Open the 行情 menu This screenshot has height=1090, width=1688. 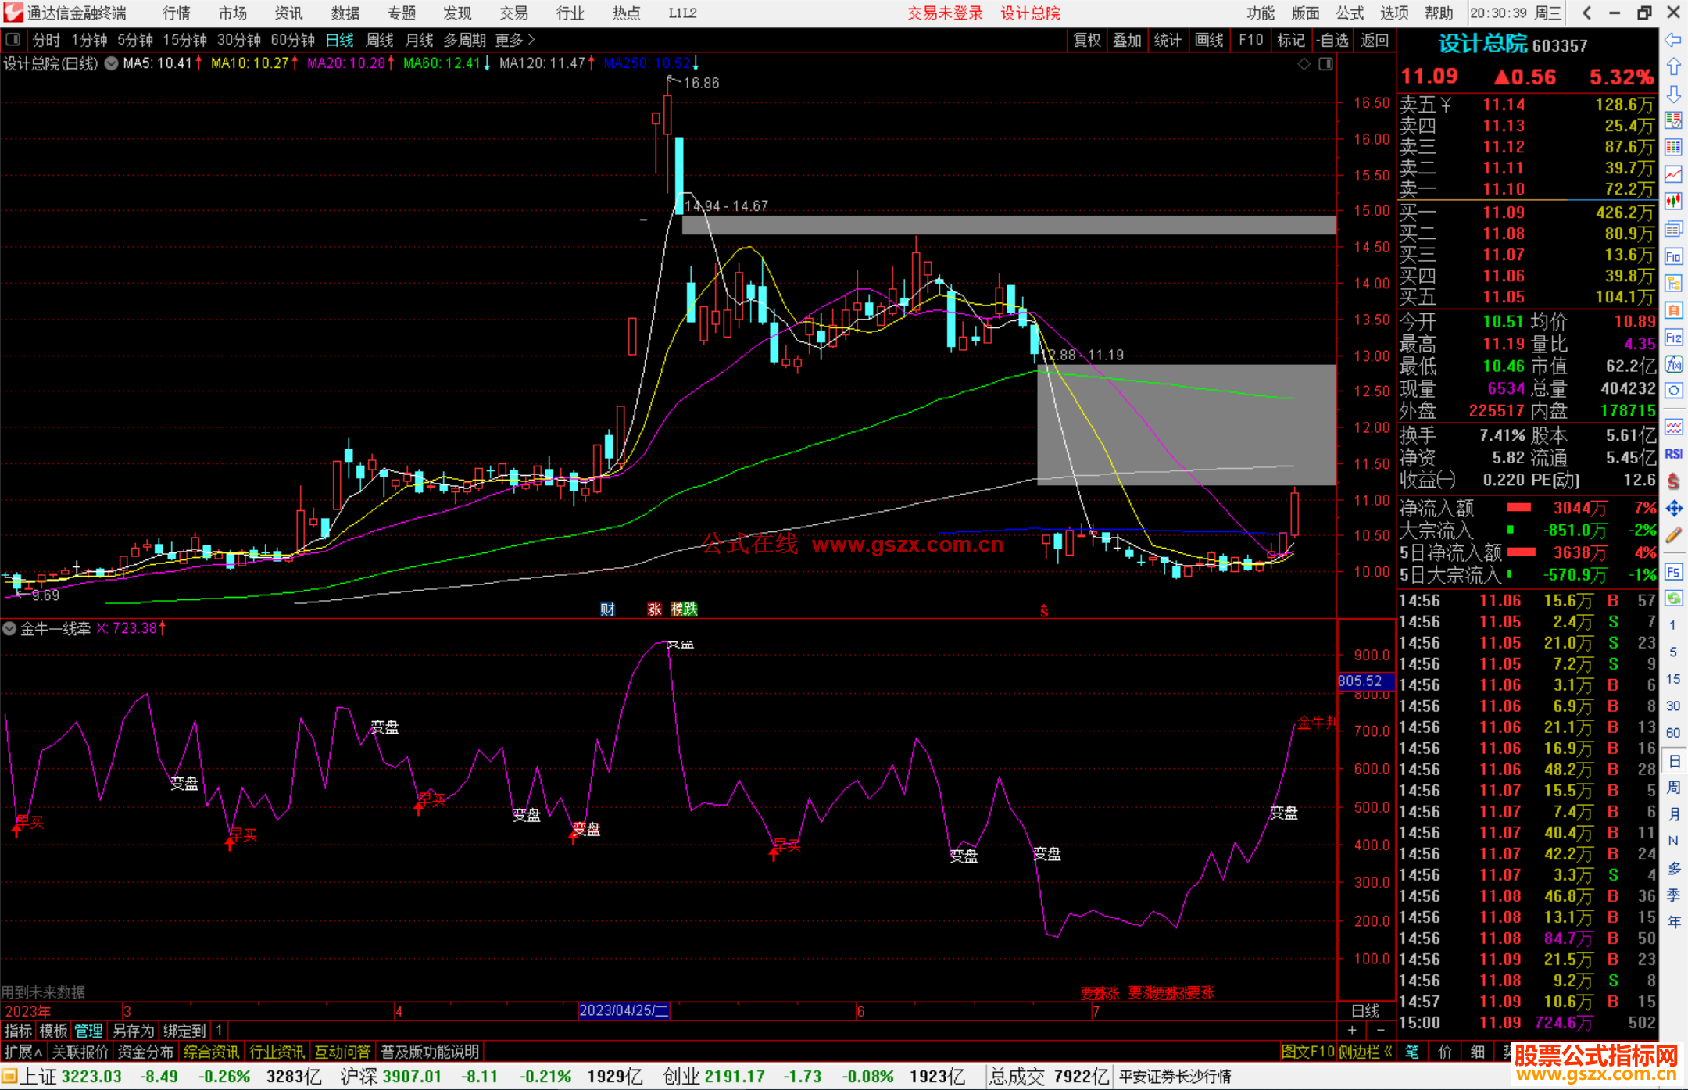(177, 13)
